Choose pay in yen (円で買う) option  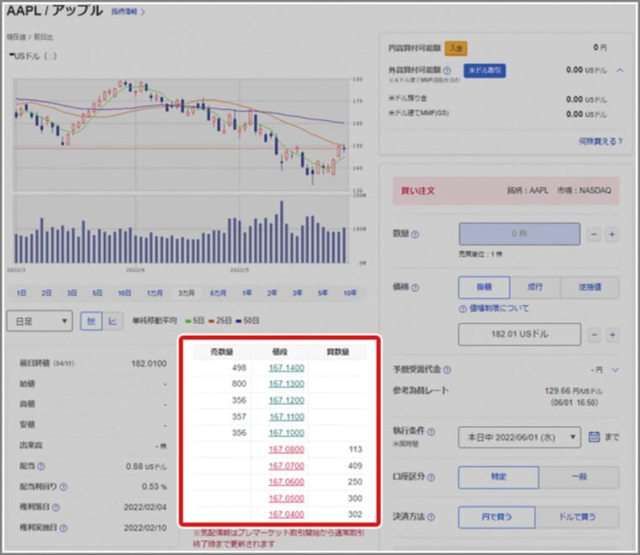(x=497, y=517)
